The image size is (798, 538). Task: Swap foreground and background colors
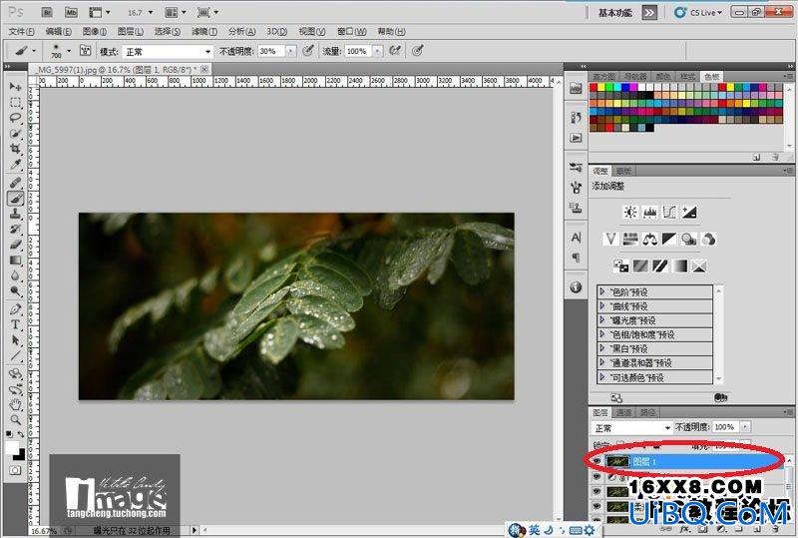click(21, 434)
